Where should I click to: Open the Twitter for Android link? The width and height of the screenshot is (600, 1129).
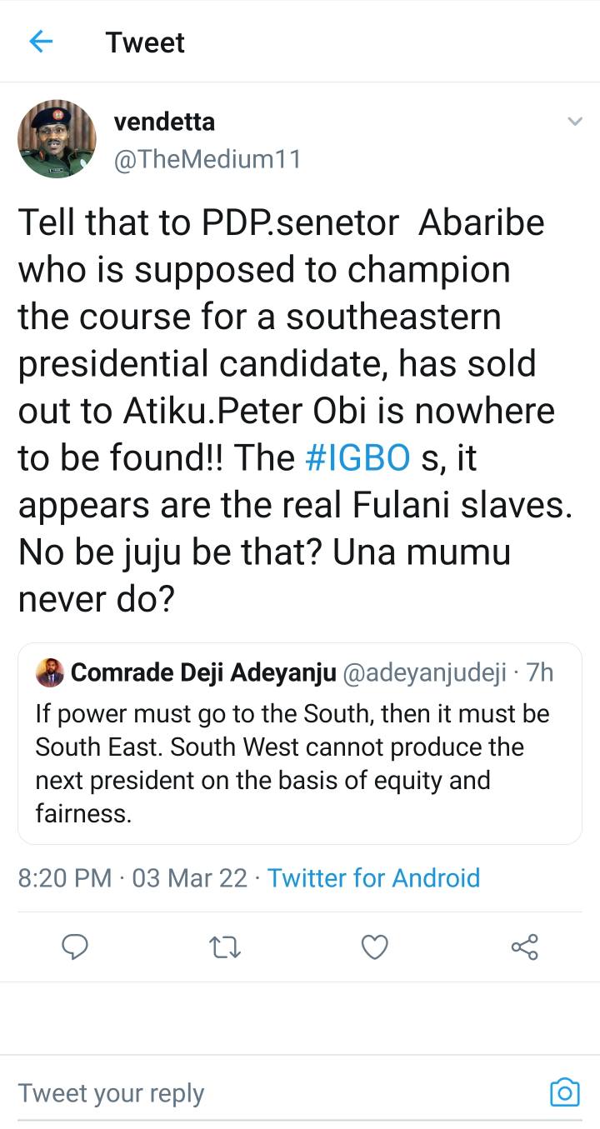pos(373,877)
